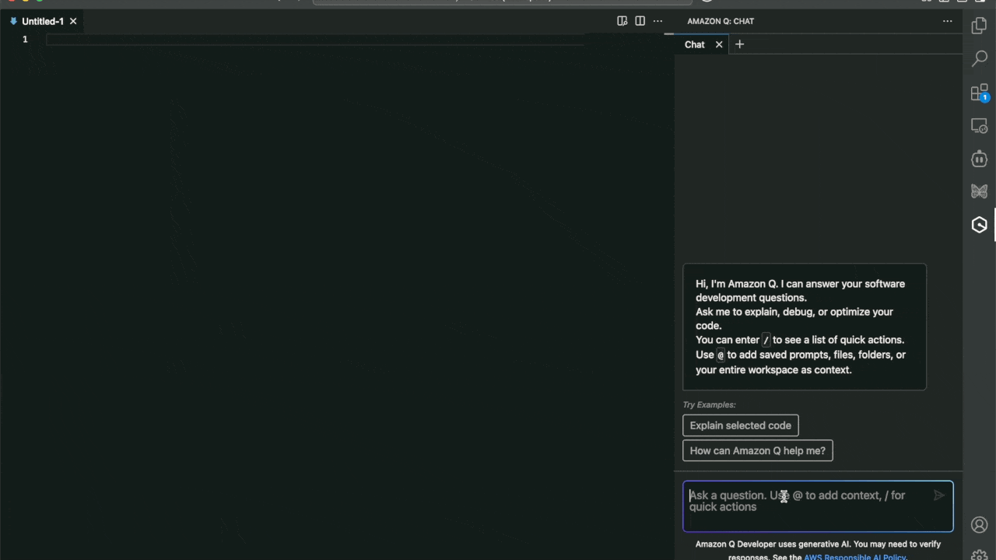Open the Extensions view with the badge
This screenshot has height=560, width=996.
point(979,93)
